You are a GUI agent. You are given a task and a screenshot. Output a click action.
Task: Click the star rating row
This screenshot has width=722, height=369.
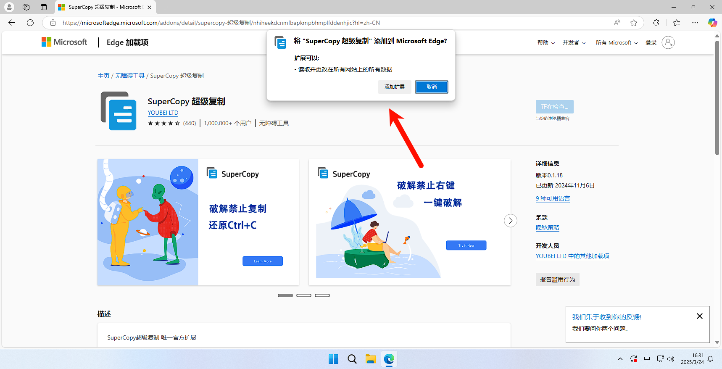coord(164,123)
